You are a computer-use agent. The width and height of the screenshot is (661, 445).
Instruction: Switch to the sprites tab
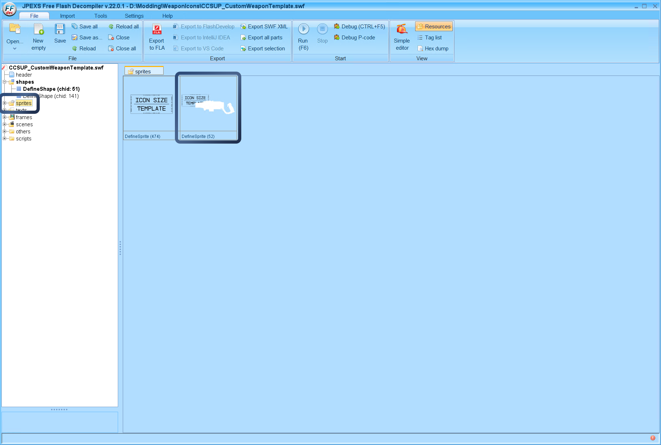(x=143, y=71)
